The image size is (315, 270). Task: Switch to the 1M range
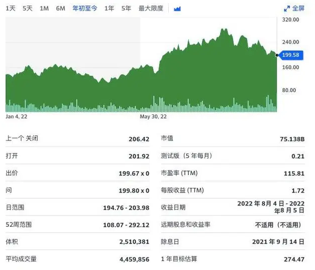44,8
